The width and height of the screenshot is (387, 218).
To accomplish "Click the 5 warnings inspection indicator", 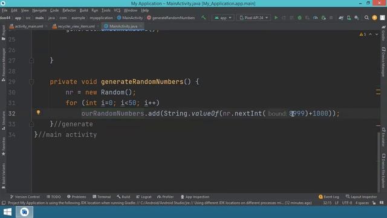I will coord(363,35).
